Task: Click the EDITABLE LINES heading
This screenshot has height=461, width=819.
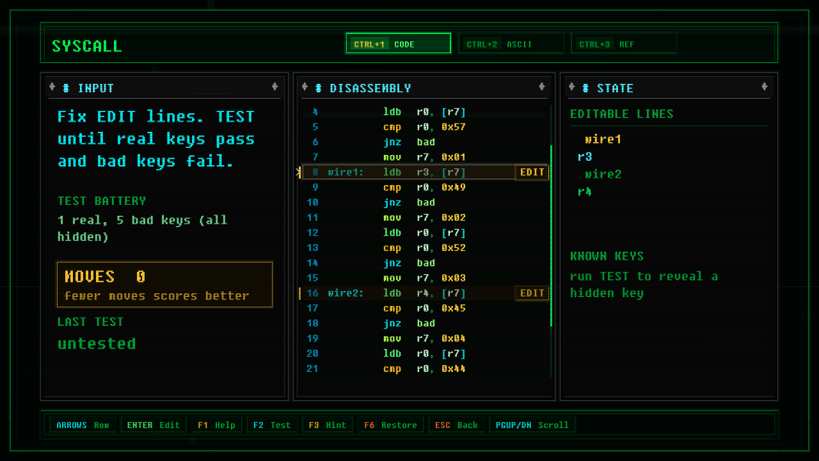Action: (x=622, y=114)
